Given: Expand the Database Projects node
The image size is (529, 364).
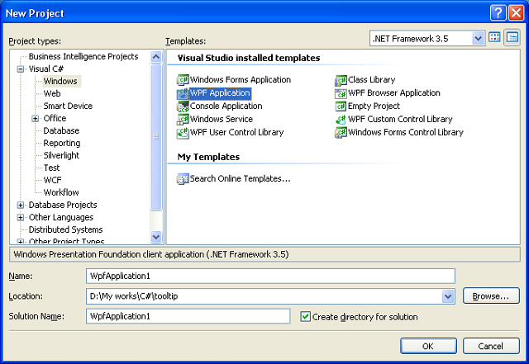Looking at the screenshot, I should click(21, 205).
